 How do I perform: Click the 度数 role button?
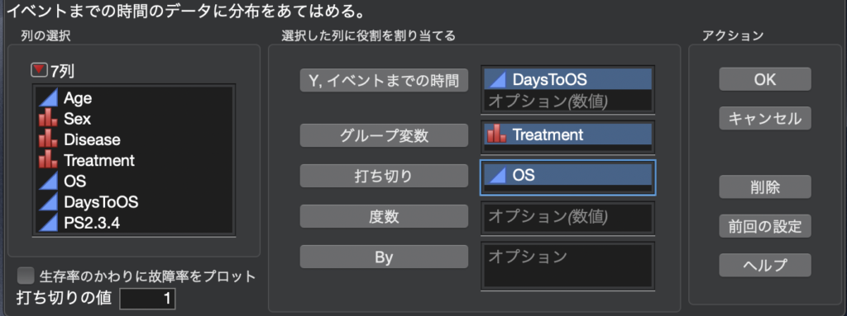(384, 216)
